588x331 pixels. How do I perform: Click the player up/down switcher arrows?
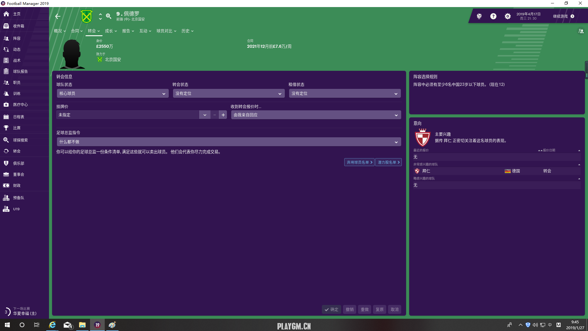[100, 16]
